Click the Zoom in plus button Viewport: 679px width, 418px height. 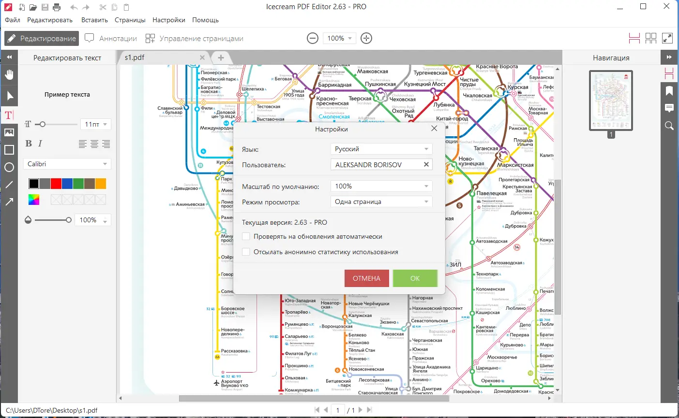point(366,38)
